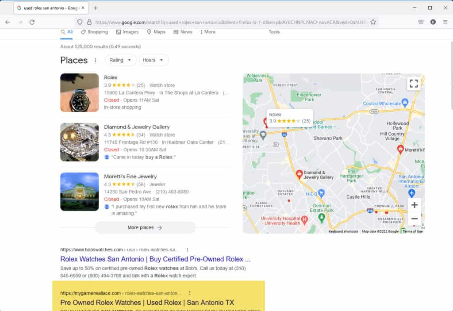Screen dimensions: 453x311
Task: Zoom out on the map
Action: coord(414,219)
